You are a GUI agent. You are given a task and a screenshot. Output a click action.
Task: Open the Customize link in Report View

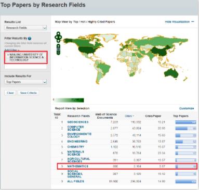click(x=187, y=108)
